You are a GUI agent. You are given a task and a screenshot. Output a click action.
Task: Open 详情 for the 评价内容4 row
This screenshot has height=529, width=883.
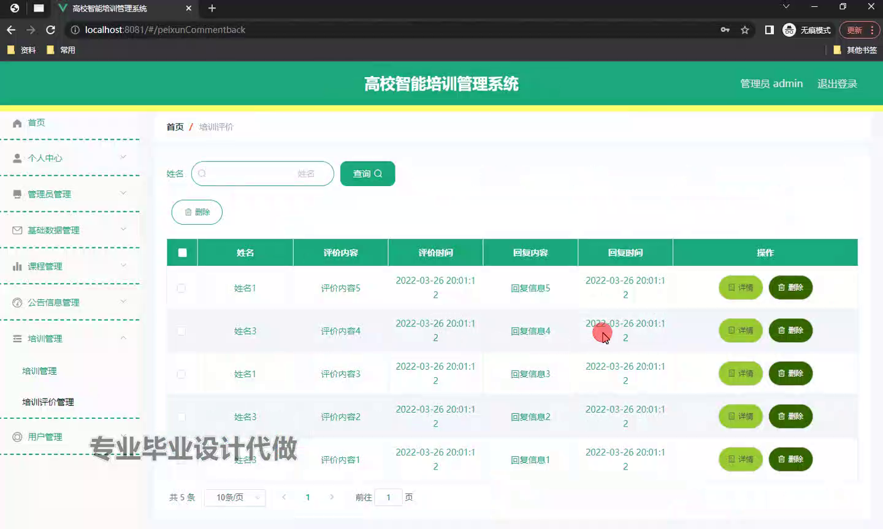click(x=741, y=331)
